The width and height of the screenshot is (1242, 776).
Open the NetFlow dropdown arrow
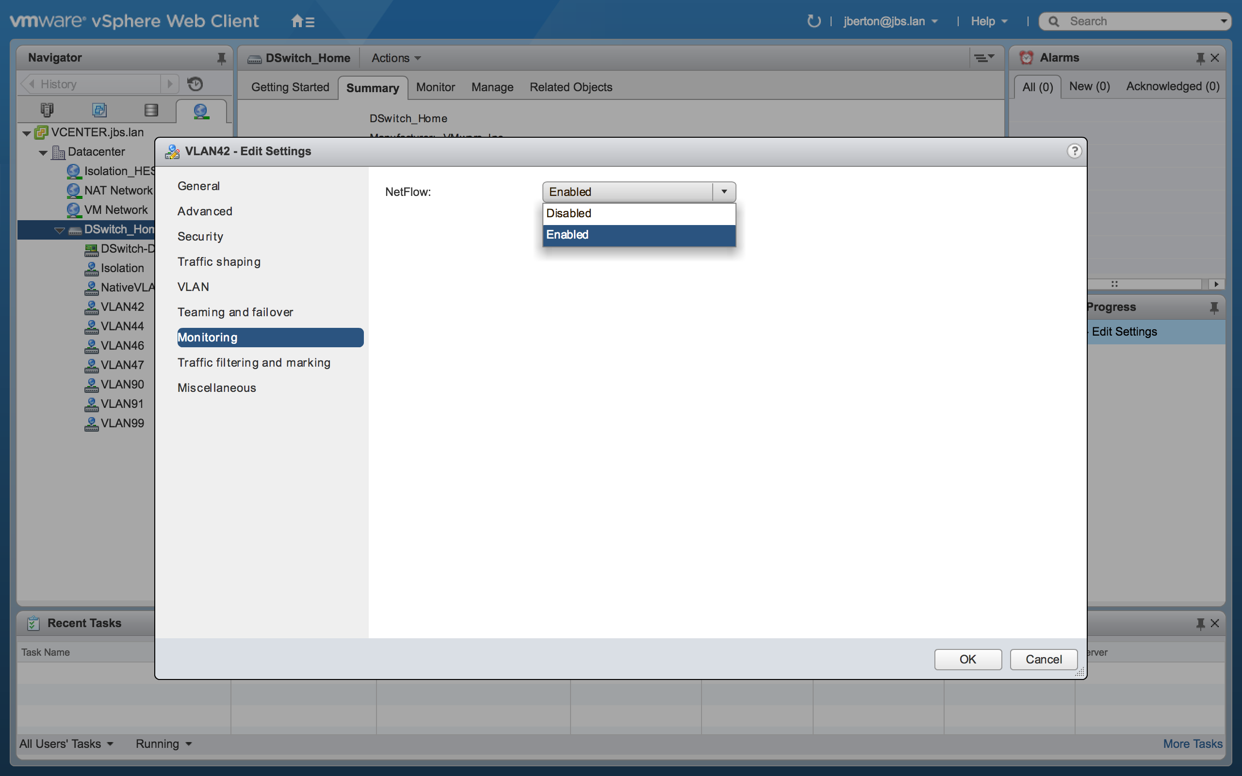pyautogui.click(x=724, y=192)
